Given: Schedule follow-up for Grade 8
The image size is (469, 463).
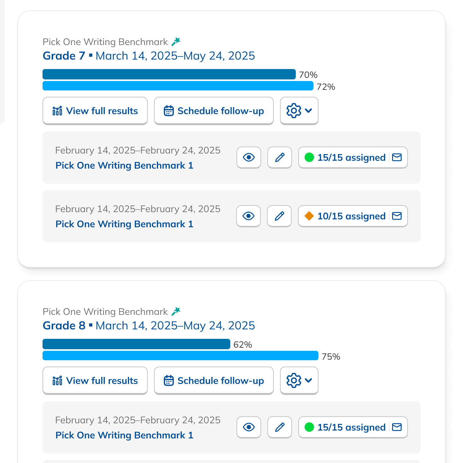Looking at the screenshot, I should coord(214,380).
